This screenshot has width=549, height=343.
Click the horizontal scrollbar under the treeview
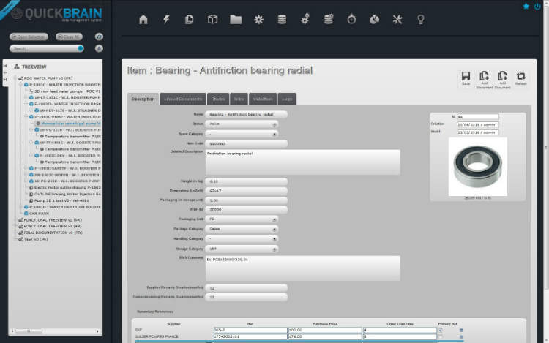click(x=55, y=331)
